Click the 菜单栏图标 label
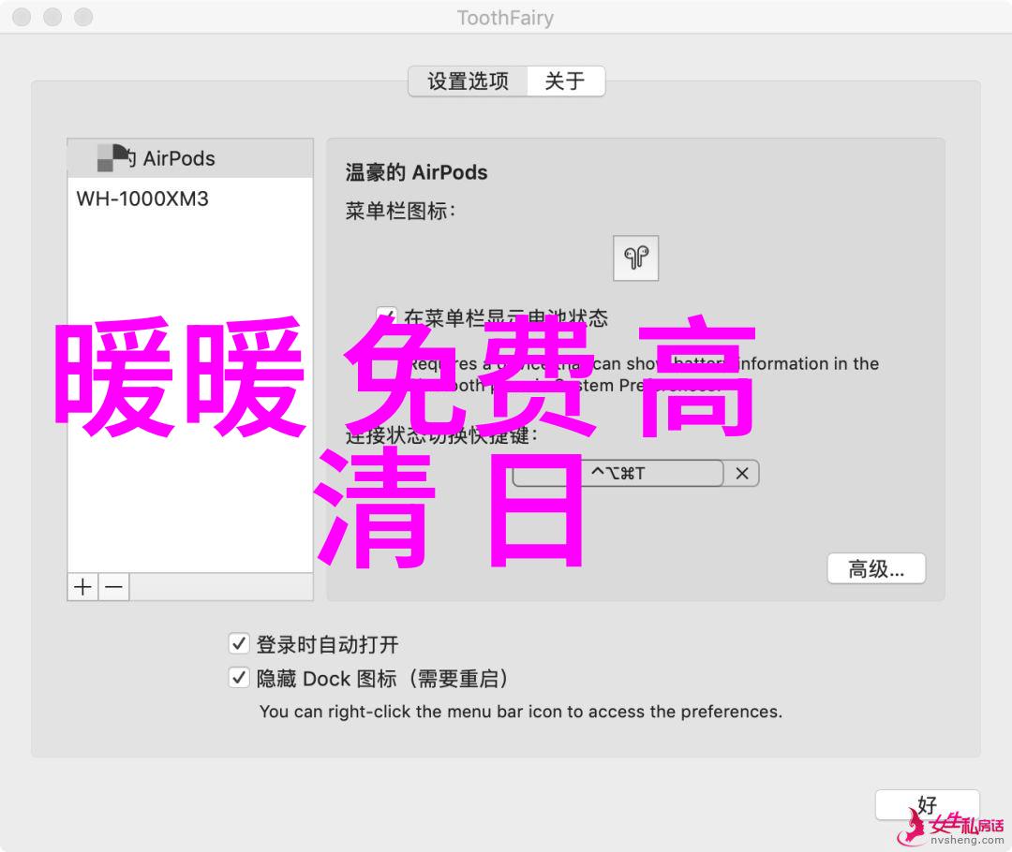The image size is (1012, 852). pos(400,211)
